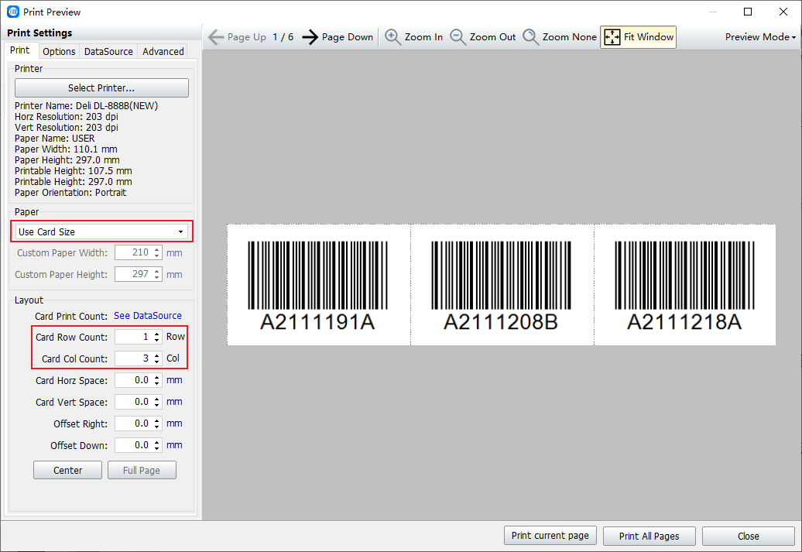This screenshot has width=802, height=552.
Task: Click the Select Printer button
Action: point(101,88)
